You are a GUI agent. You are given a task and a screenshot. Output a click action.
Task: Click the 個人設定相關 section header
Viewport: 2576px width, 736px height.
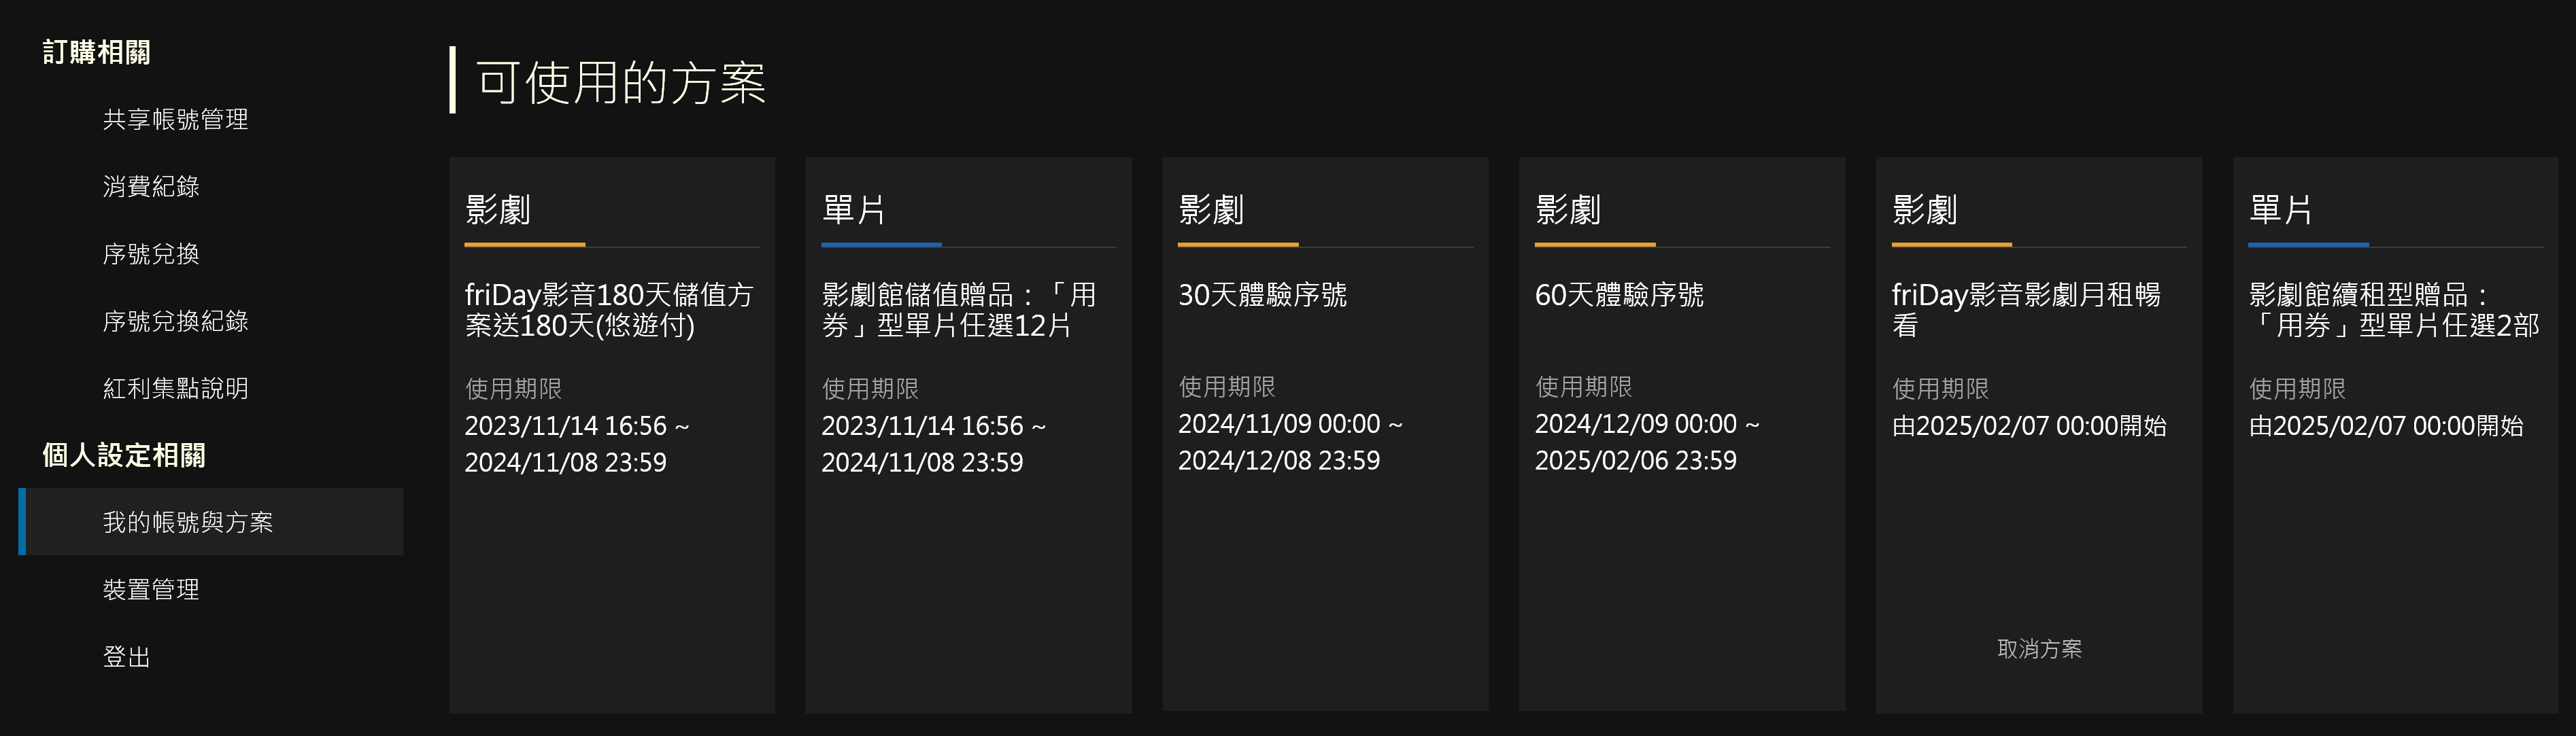124,455
